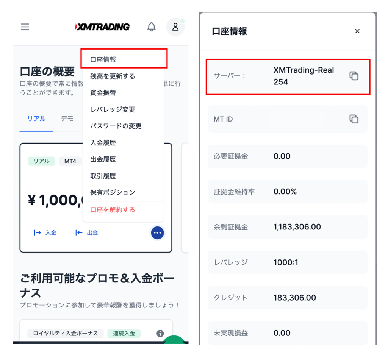Copy the XMTrading-Real 254 server name
The height and width of the screenshot is (362, 388).
click(x=354, y=76)
